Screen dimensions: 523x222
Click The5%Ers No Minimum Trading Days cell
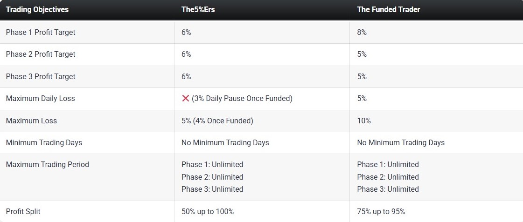(225, 143)
